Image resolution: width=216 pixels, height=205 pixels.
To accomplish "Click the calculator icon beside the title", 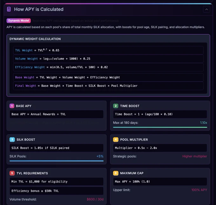I will (x=9, y=9).
